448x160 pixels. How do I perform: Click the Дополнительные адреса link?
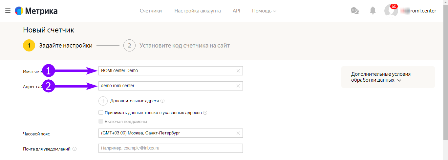[135, 101]
